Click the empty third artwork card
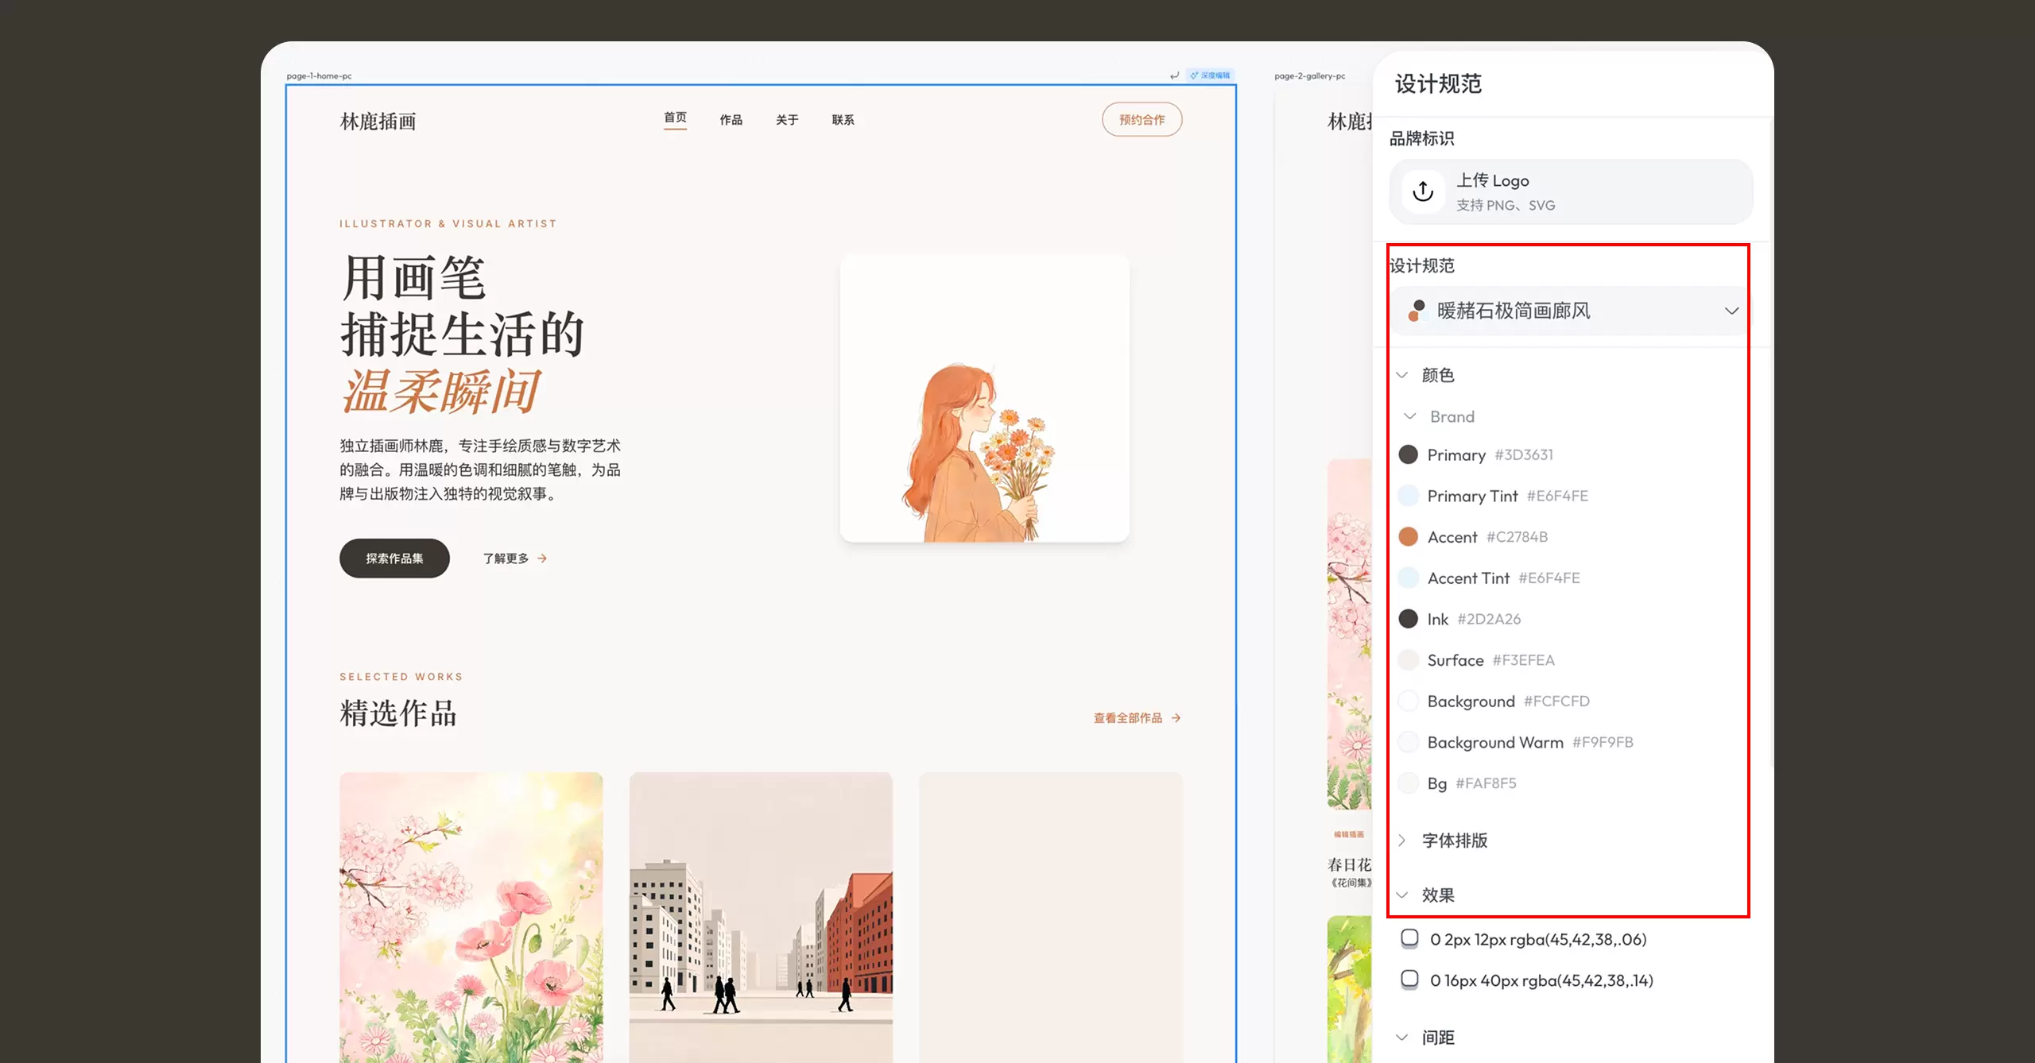 [x=1051, y=918]
